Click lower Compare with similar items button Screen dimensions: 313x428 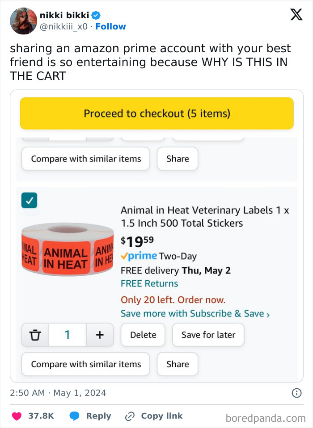point(86,364)
